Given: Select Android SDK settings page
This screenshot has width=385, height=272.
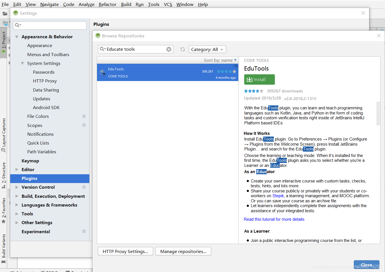Looking at the screenshot, I should (x=46, y=107).
